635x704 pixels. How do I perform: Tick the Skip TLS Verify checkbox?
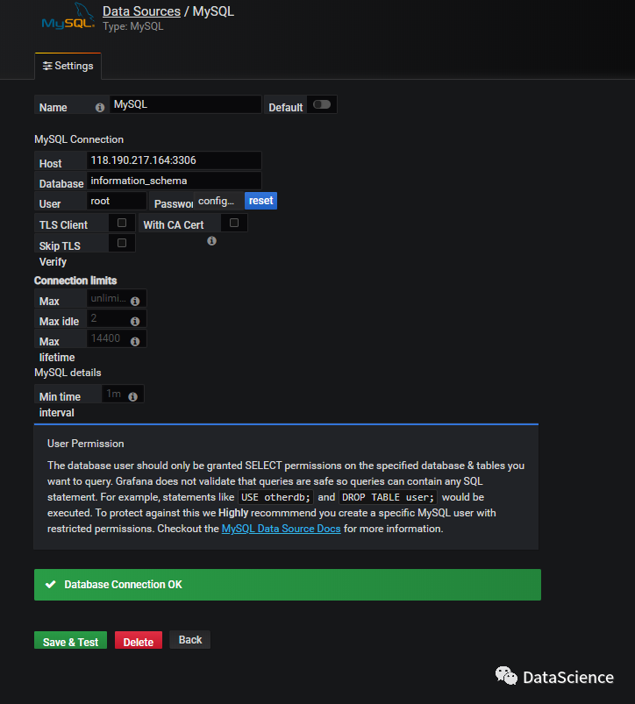point(121,243)
